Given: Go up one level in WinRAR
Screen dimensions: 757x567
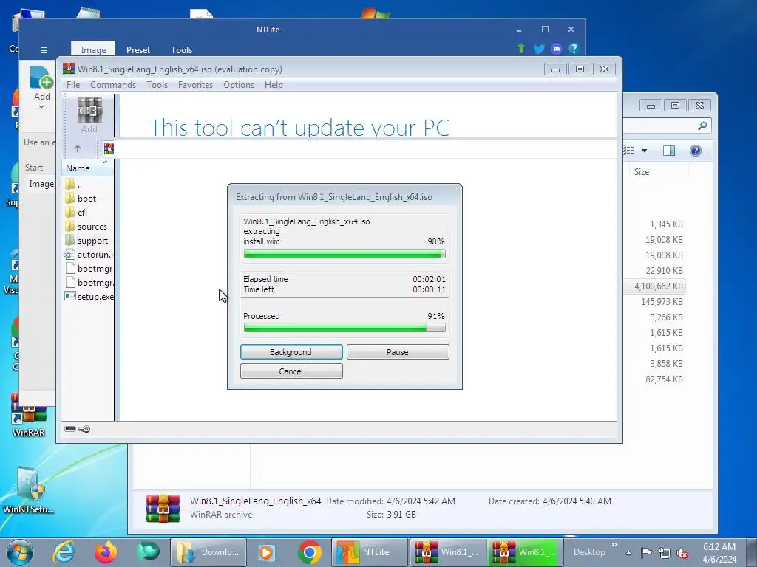Looking at the screenshot, I should [77, 148].
